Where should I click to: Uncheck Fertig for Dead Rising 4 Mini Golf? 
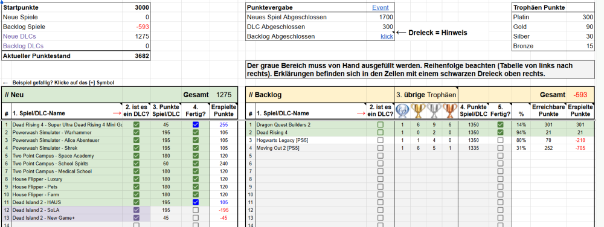(196, 124)
